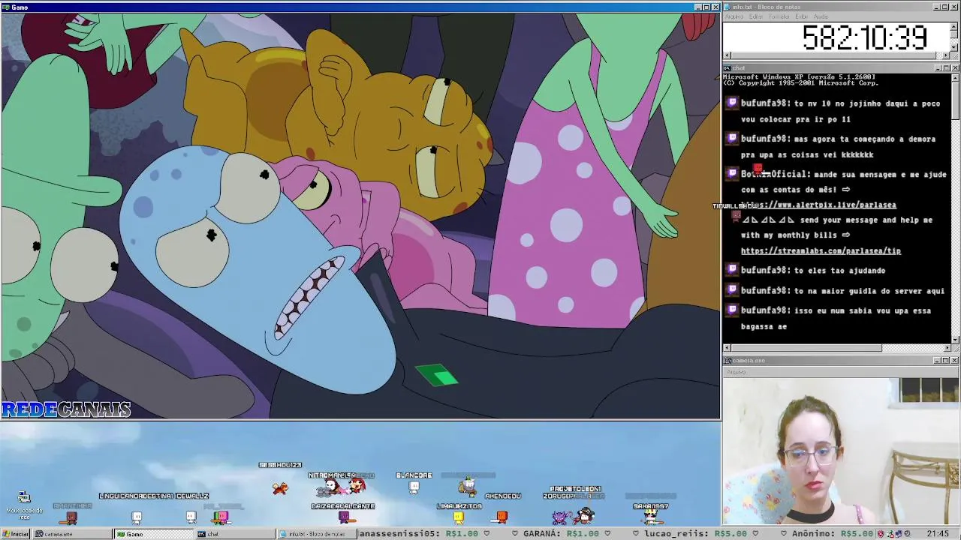
Task: Close the chat window
Action: pyautogui.click(x=955, y=68)
